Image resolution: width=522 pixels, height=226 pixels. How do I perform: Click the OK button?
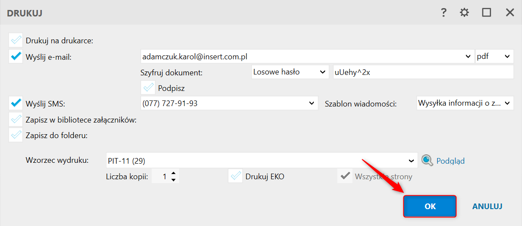point(430,206)
